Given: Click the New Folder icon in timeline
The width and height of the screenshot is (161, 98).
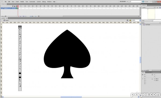Looking at the screenshot, I should (4, 16).
